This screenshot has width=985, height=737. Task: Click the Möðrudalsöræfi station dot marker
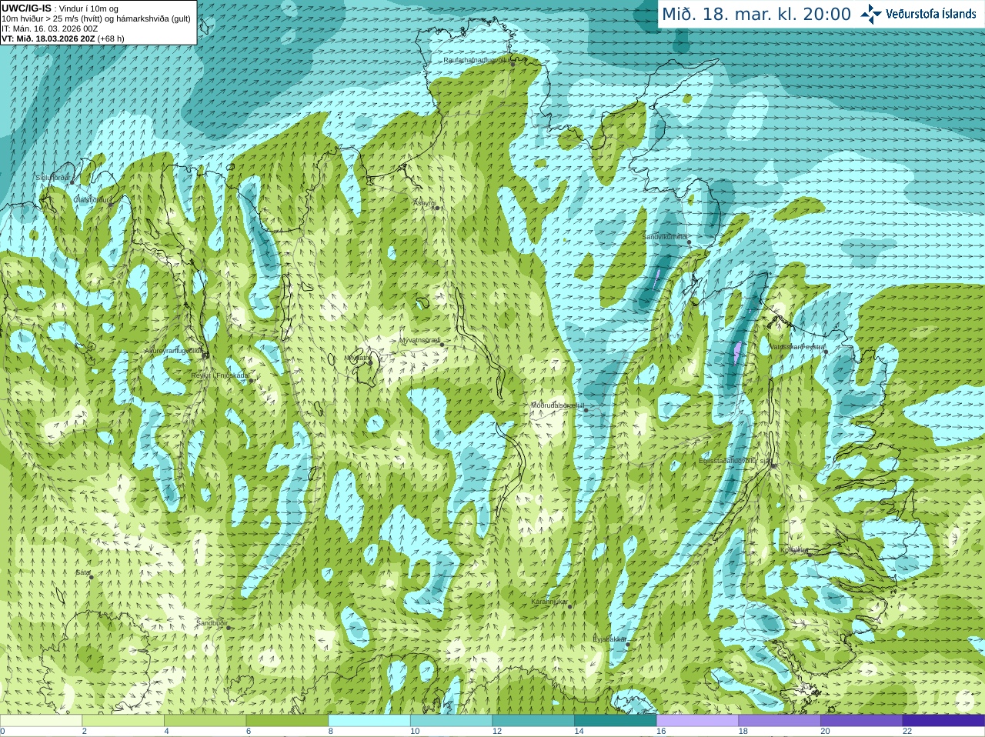point(586,410)
